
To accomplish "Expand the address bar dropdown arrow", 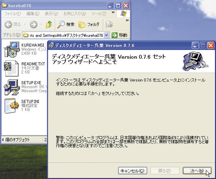I will point(106,35).
